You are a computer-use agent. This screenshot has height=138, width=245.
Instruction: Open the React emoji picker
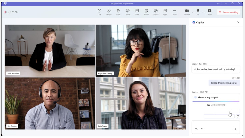pyautogui.click(x=128, y=12)
